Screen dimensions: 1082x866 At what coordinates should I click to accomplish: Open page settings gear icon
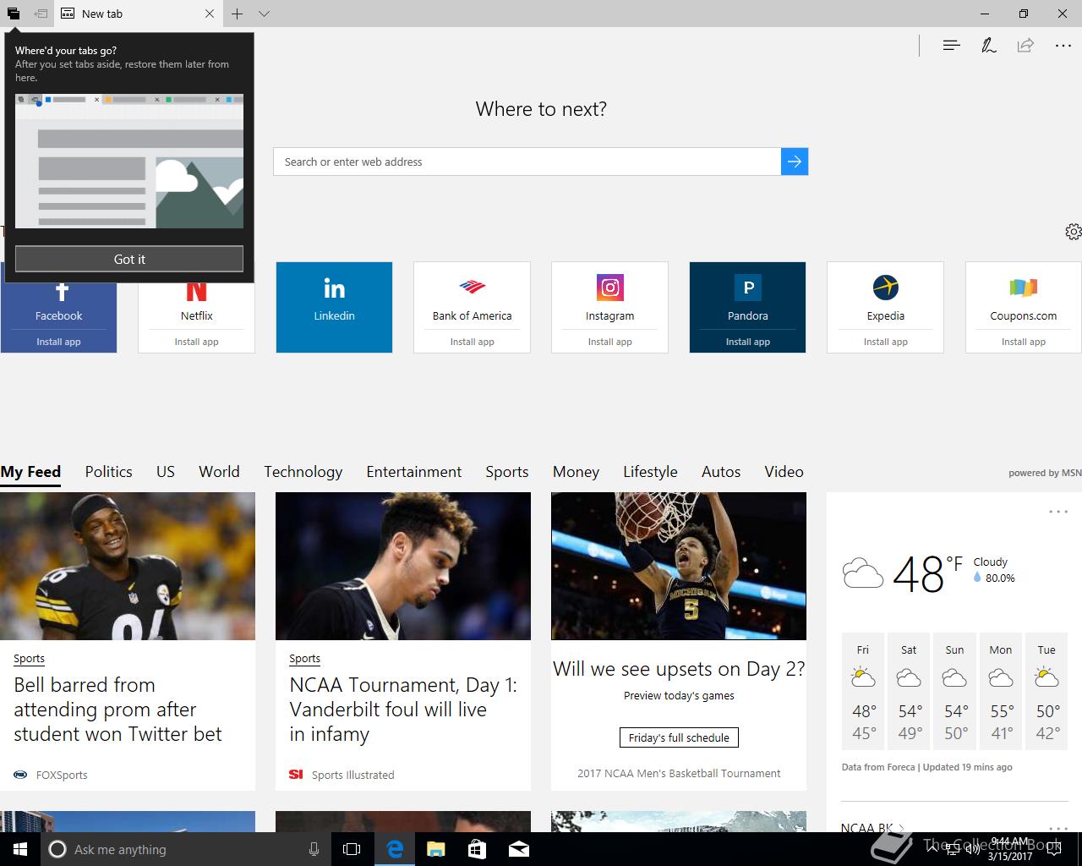pyautogui.click(x=1073, y=232)
